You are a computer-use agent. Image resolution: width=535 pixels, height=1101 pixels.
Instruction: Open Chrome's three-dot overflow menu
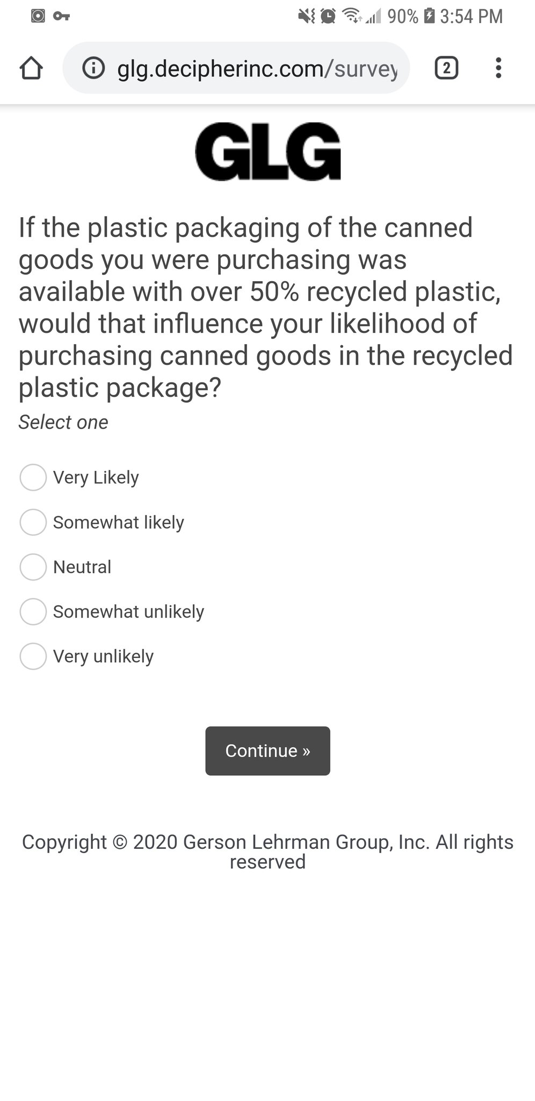(498, 68)
